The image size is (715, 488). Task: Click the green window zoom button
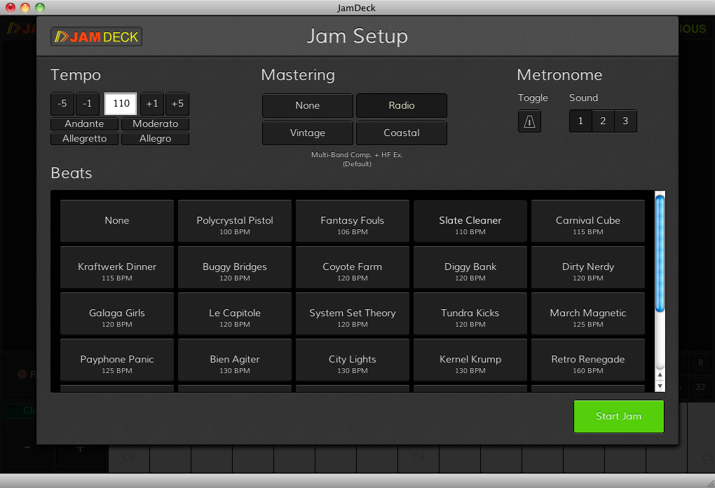pos(40,8)
